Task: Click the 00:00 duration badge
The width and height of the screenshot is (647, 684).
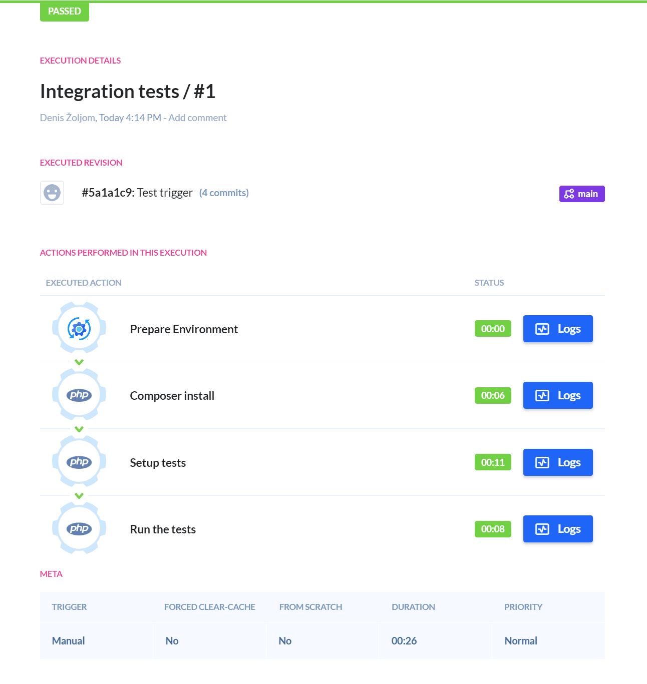Action: point(493,329)
